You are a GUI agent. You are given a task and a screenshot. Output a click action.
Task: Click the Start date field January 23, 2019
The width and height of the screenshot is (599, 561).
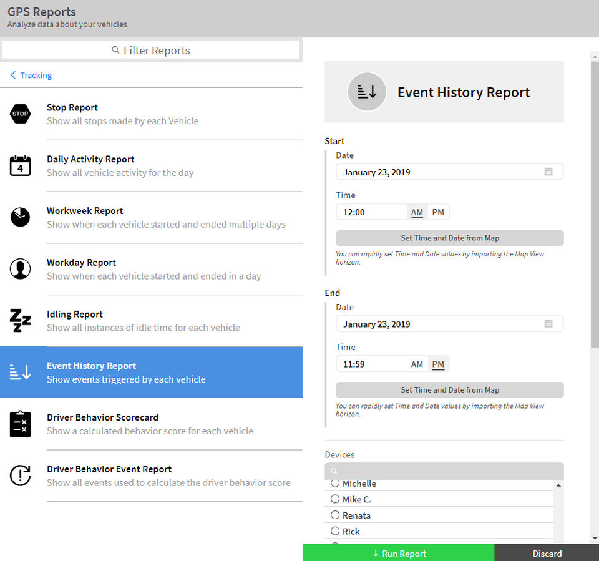click(x=450, y=172)
